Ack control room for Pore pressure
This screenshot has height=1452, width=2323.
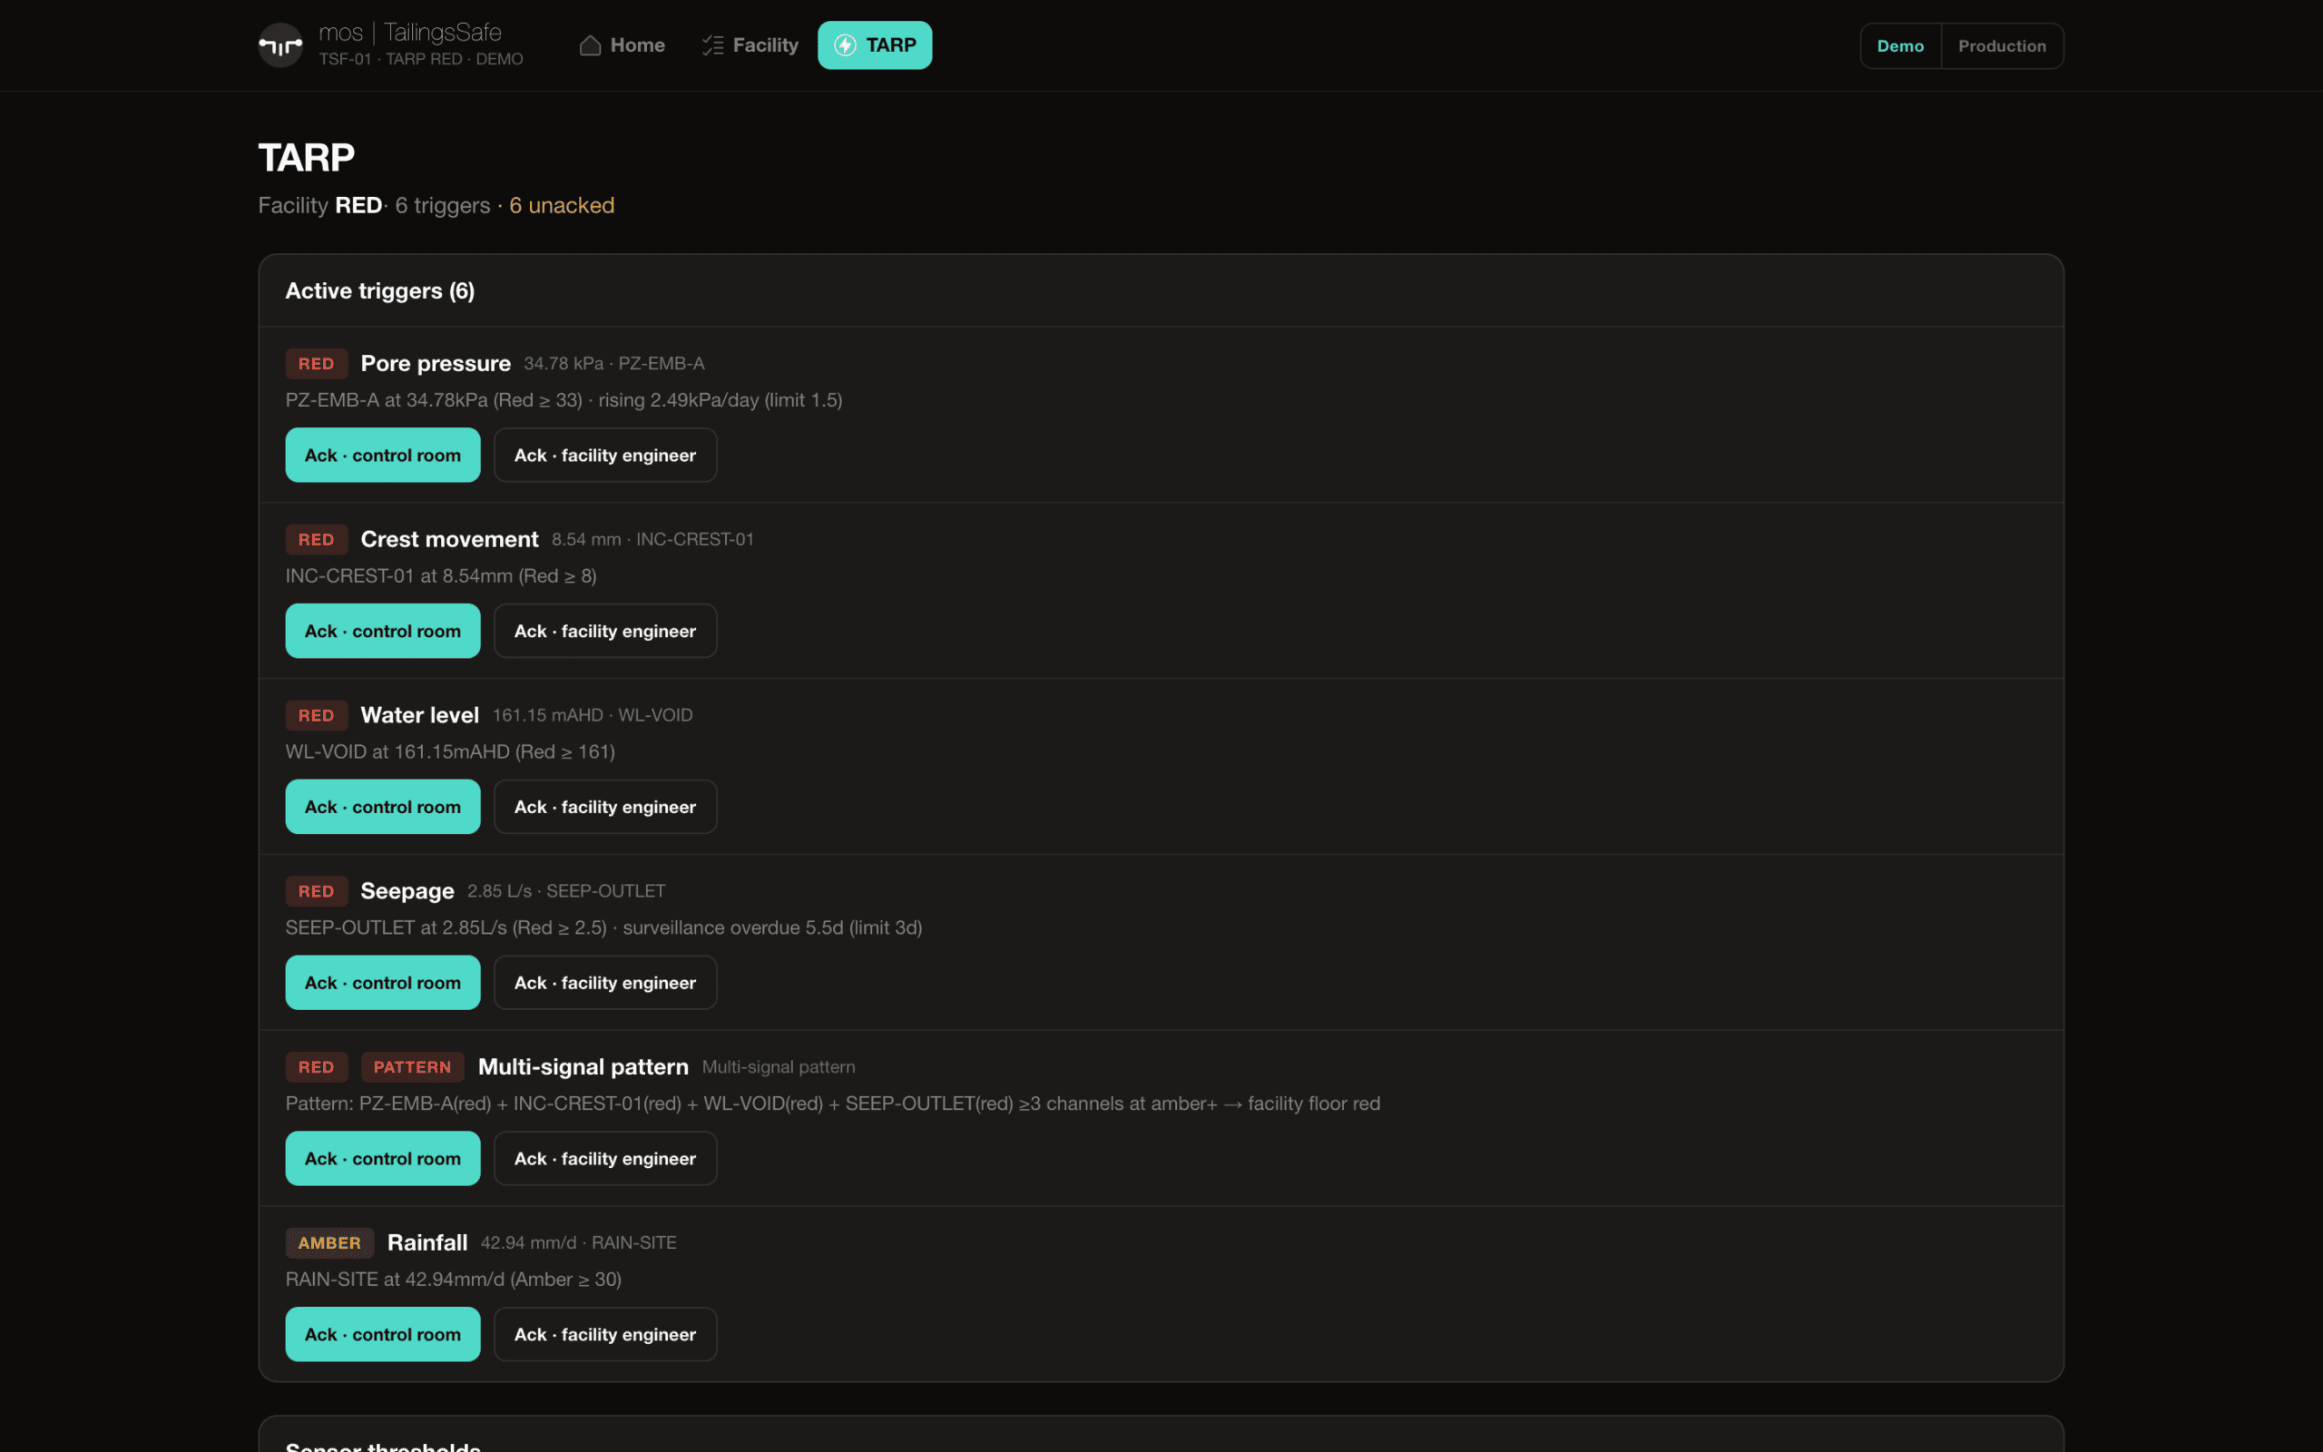tap(382, 456)
